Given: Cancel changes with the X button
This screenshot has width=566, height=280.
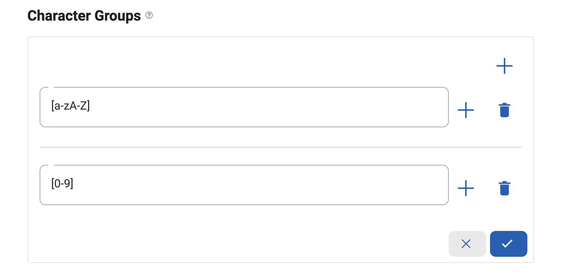Looking at the screenshot, I should (x=467, y=244).
